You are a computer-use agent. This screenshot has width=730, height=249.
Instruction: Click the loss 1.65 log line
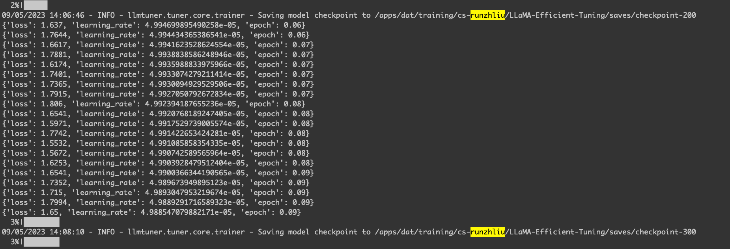(151, 212)
